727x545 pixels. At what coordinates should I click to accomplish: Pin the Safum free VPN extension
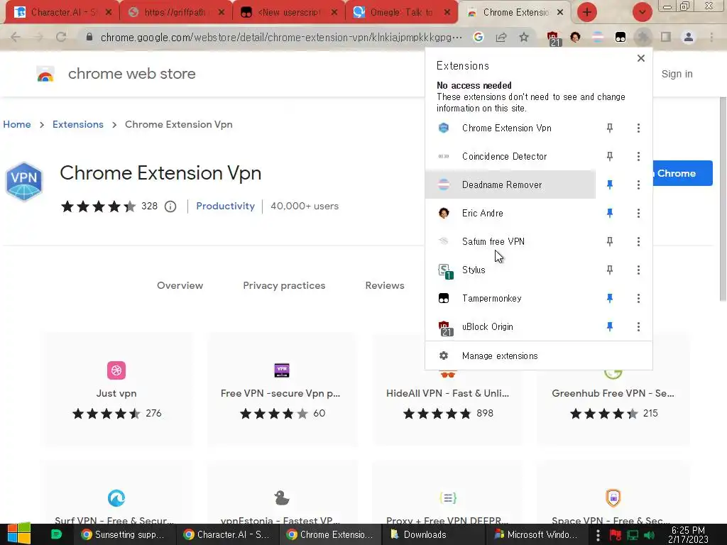click(610, 241)
